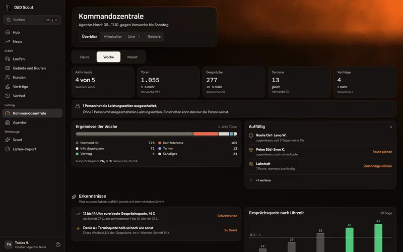
Task: Click the sparkle icon next to Erkenntnisse
Action: (x=74, y=197)
